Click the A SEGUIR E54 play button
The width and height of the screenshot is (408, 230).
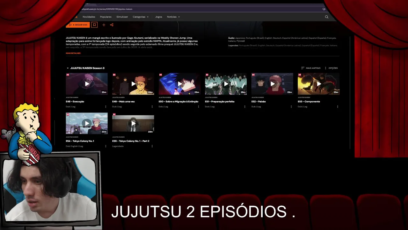tap(78, 25)
